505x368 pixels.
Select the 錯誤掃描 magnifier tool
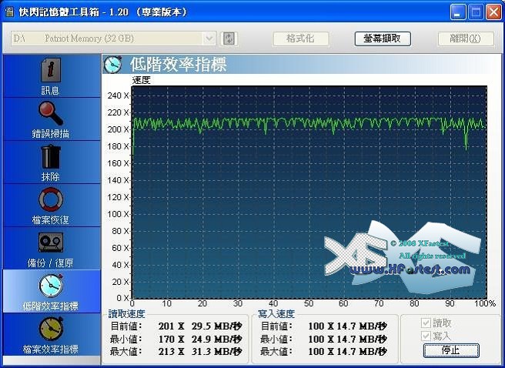point(51,119)
